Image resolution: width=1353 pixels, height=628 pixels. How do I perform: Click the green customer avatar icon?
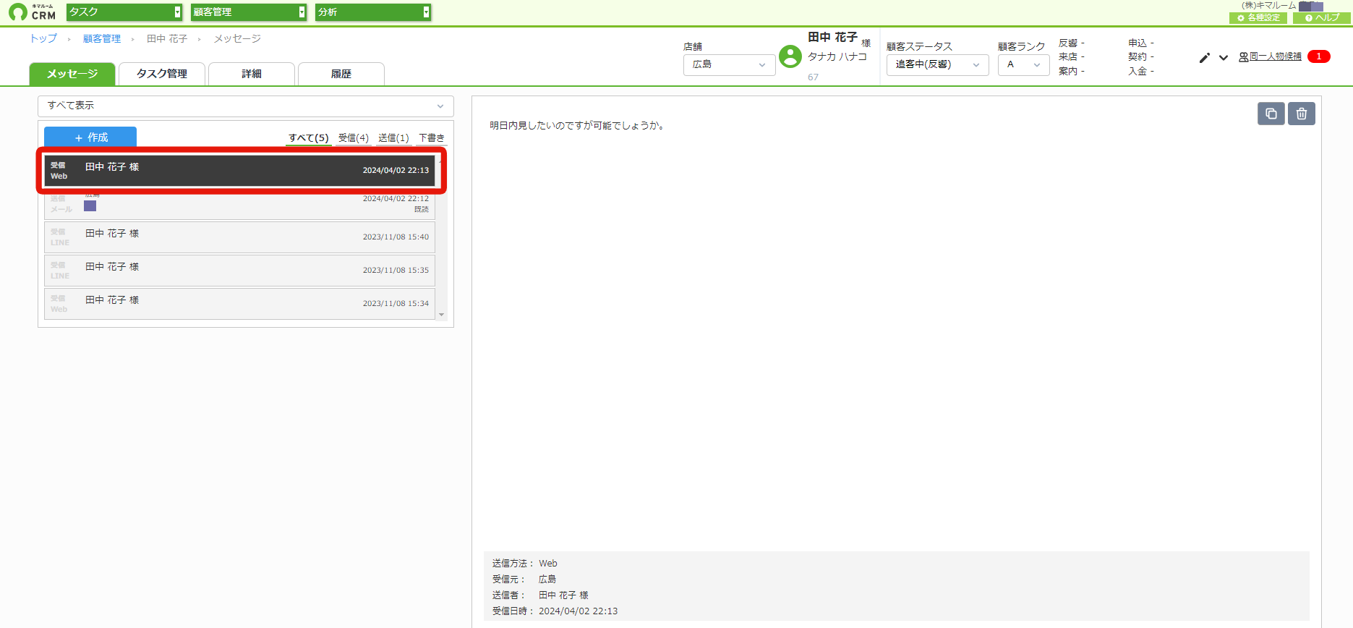tap(790, 56)
